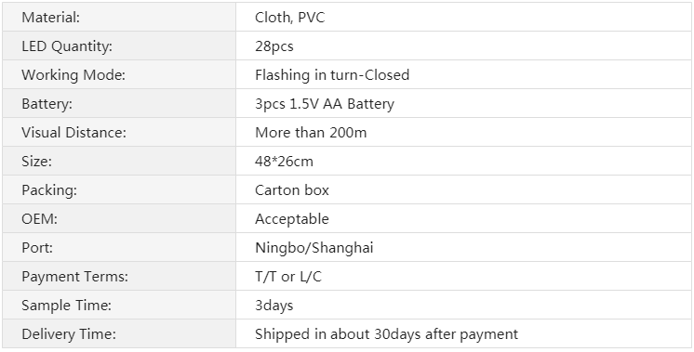Select More than 200m value
Screen dimensions: 694x352
pyautogui.click(x=311, y=132)
